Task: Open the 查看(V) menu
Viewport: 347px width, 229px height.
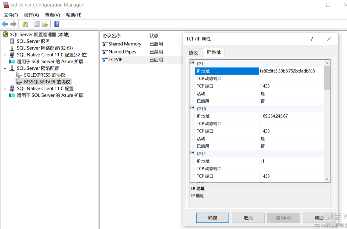Action: pos(53,15)
